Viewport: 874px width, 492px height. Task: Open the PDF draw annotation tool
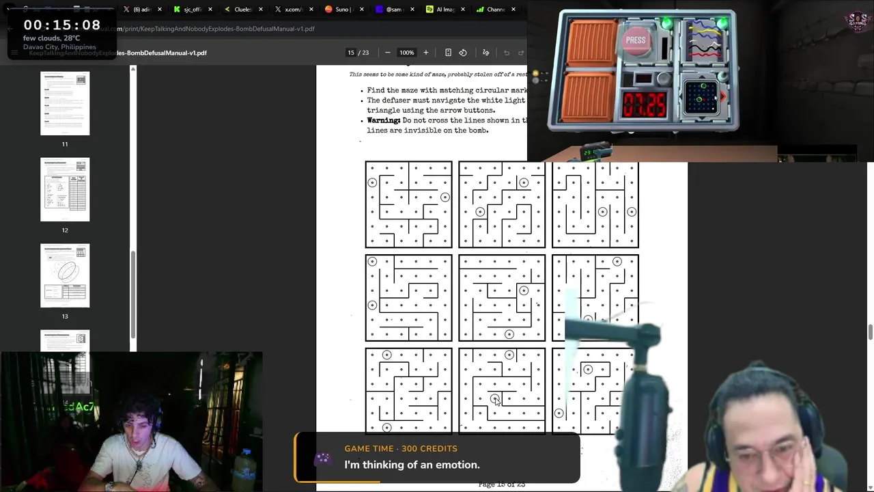(486, 53)
